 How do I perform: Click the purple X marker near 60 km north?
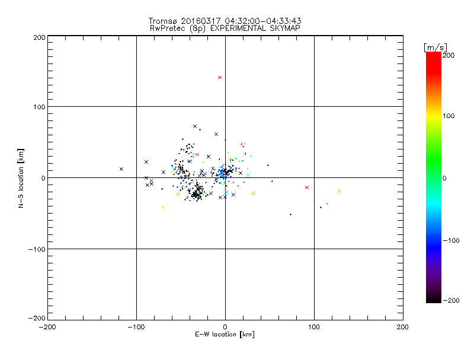(216, 134)
